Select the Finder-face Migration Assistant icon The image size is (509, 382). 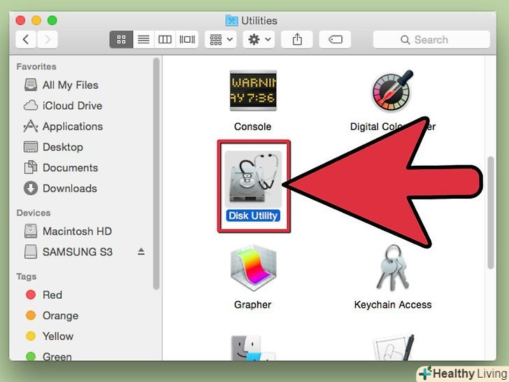(252, 348)
